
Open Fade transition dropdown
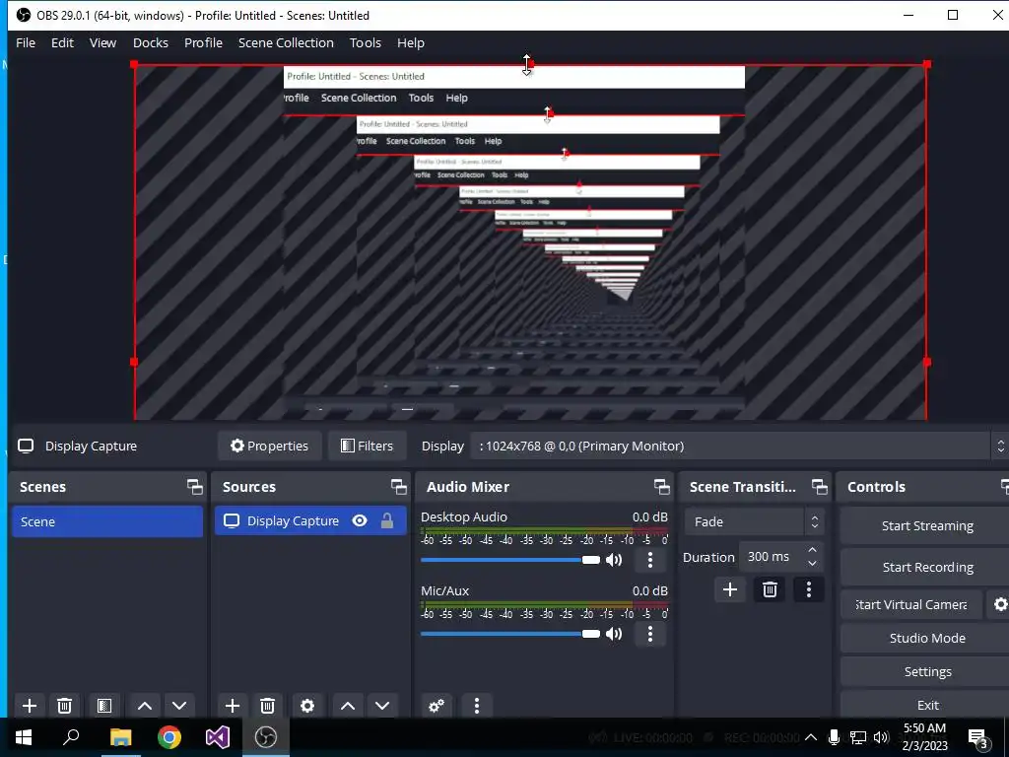pyautogui.click(x=754, y=521)
